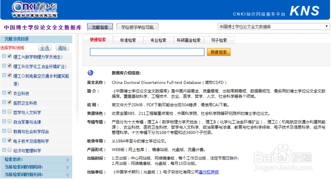Screen dimensions: 331x179
Task: Click the CNKI logo in header
Action: tap(35, 9)
